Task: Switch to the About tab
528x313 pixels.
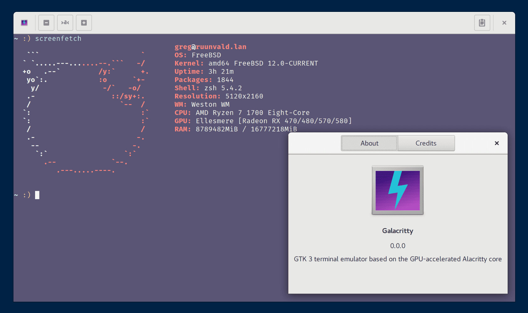Action: pyautogui.click(x=370, y=143)
